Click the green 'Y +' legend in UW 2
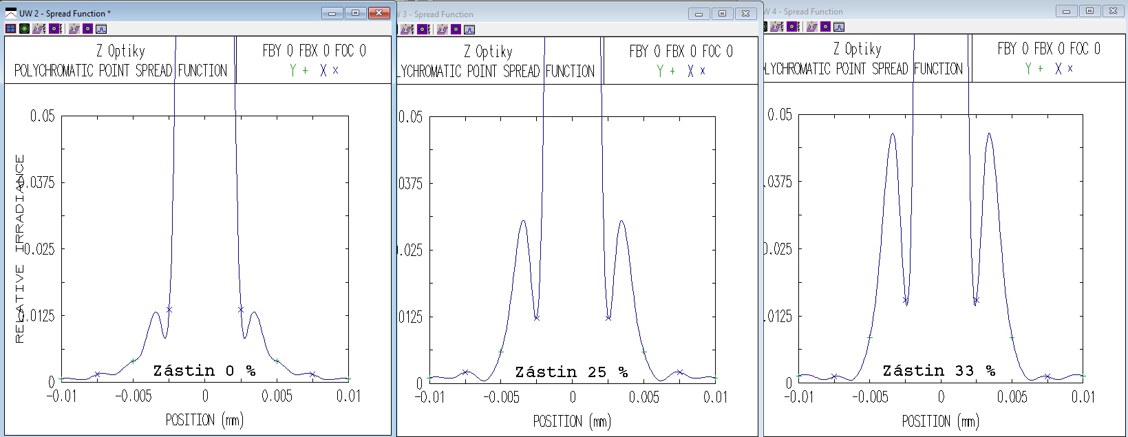1128x437 pixels. [x=299, y=70]
